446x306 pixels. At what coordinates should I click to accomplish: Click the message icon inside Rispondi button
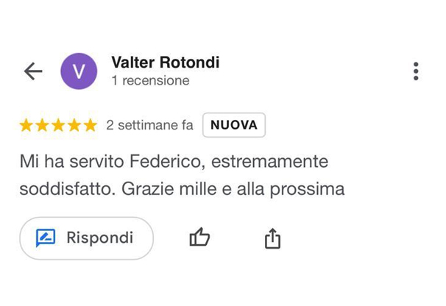[46, 238]
